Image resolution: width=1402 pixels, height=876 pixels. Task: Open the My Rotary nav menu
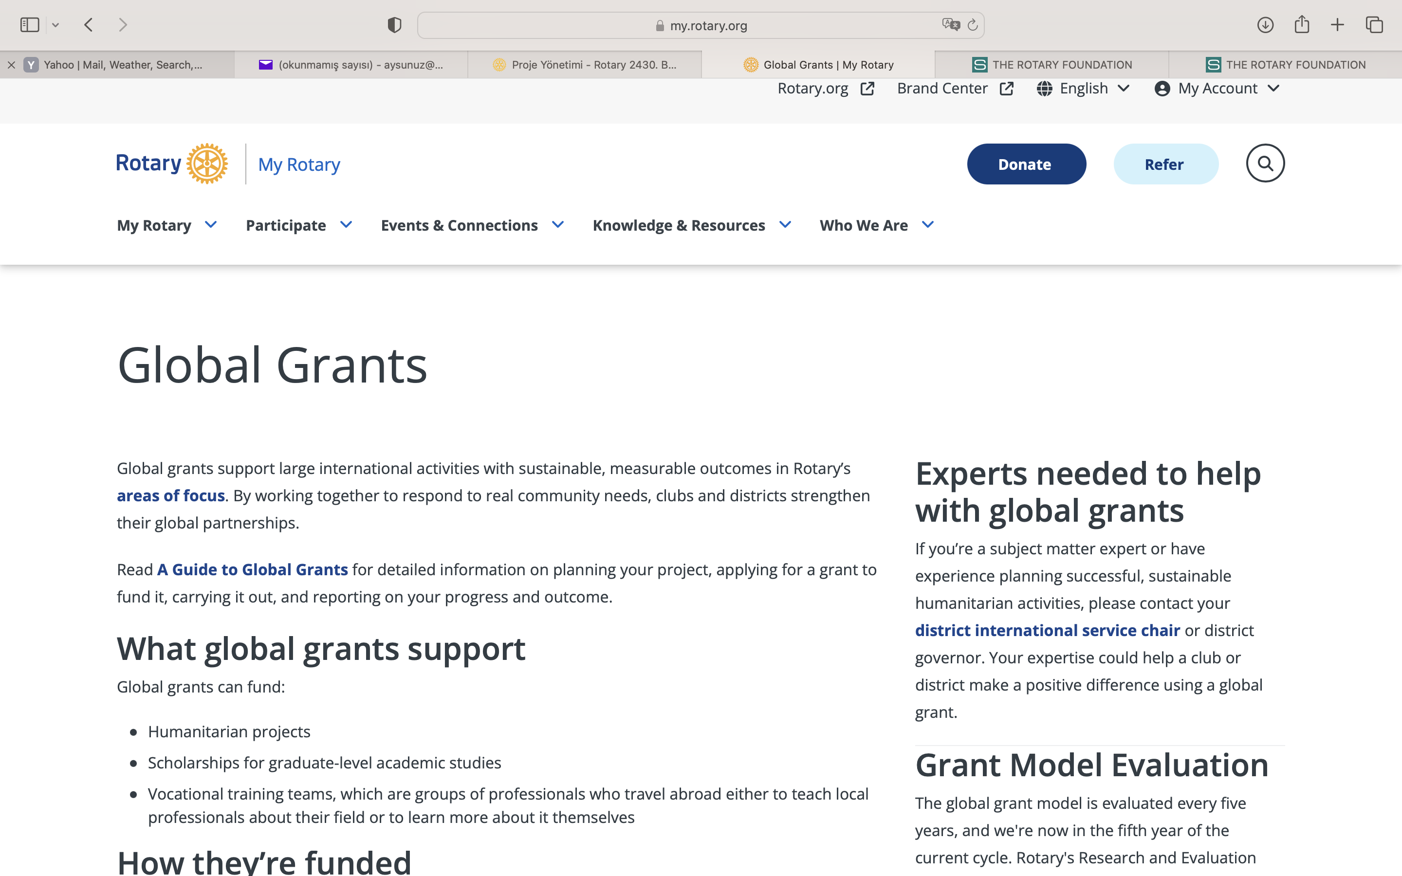click(x=154, y=225)
